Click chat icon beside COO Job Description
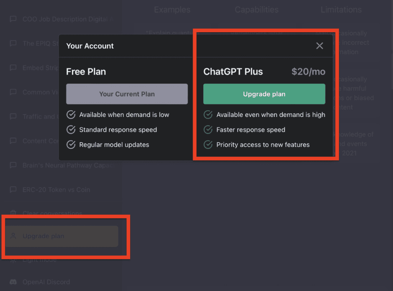Screen dimensions: 393x291 coord(13,19)
